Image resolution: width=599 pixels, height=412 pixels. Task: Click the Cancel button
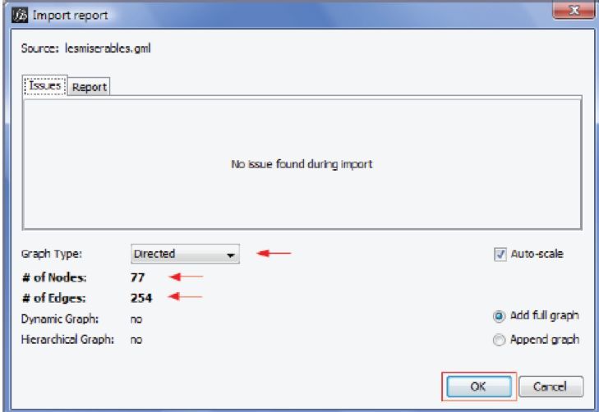coord(551,387)
